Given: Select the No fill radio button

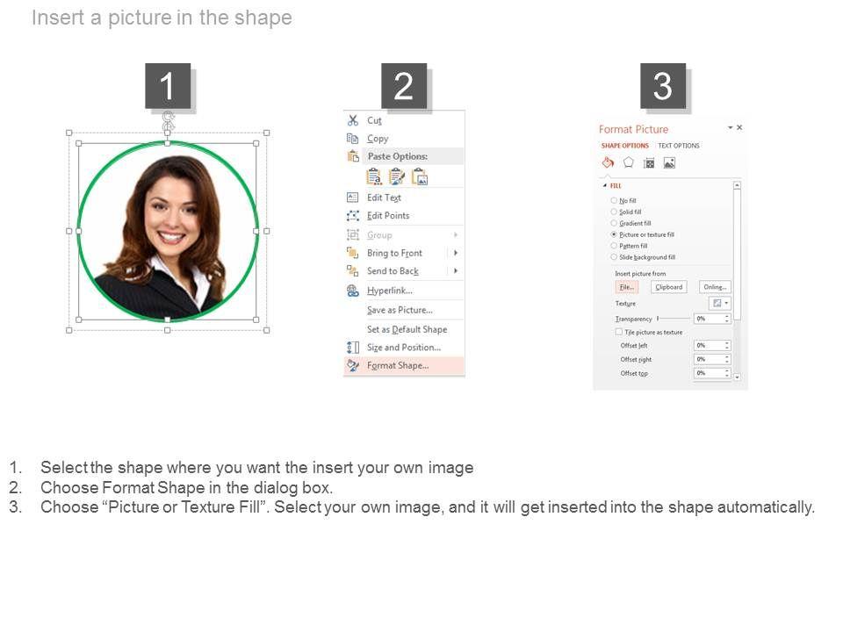Looking at the screenshot, I should (x=614, y=200).
